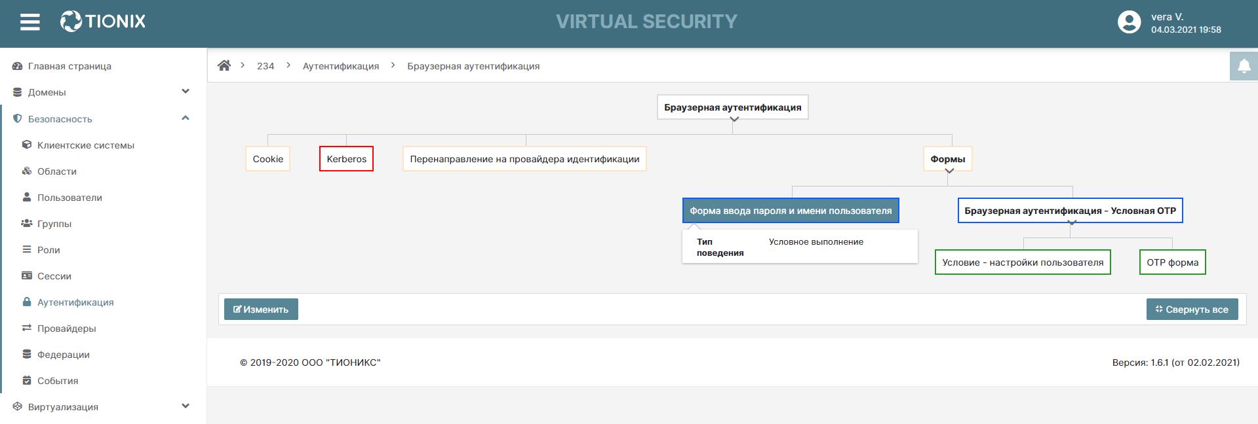Open the notifications bell
This screenshot has height=424, width=1258.
pos(1244,66)
